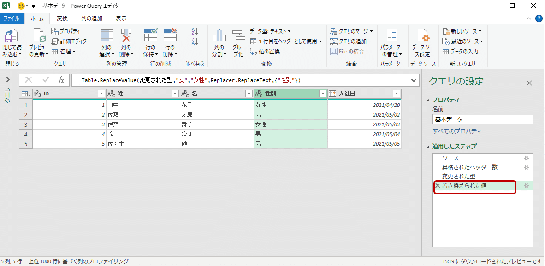
Task: Click the パラメーターの管理 icon
Action: click(x=392, y=36)
